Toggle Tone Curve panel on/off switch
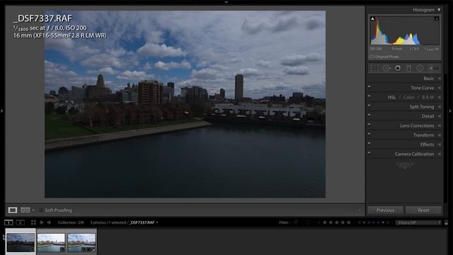This screenshot has width=453, height=255. 369,86
